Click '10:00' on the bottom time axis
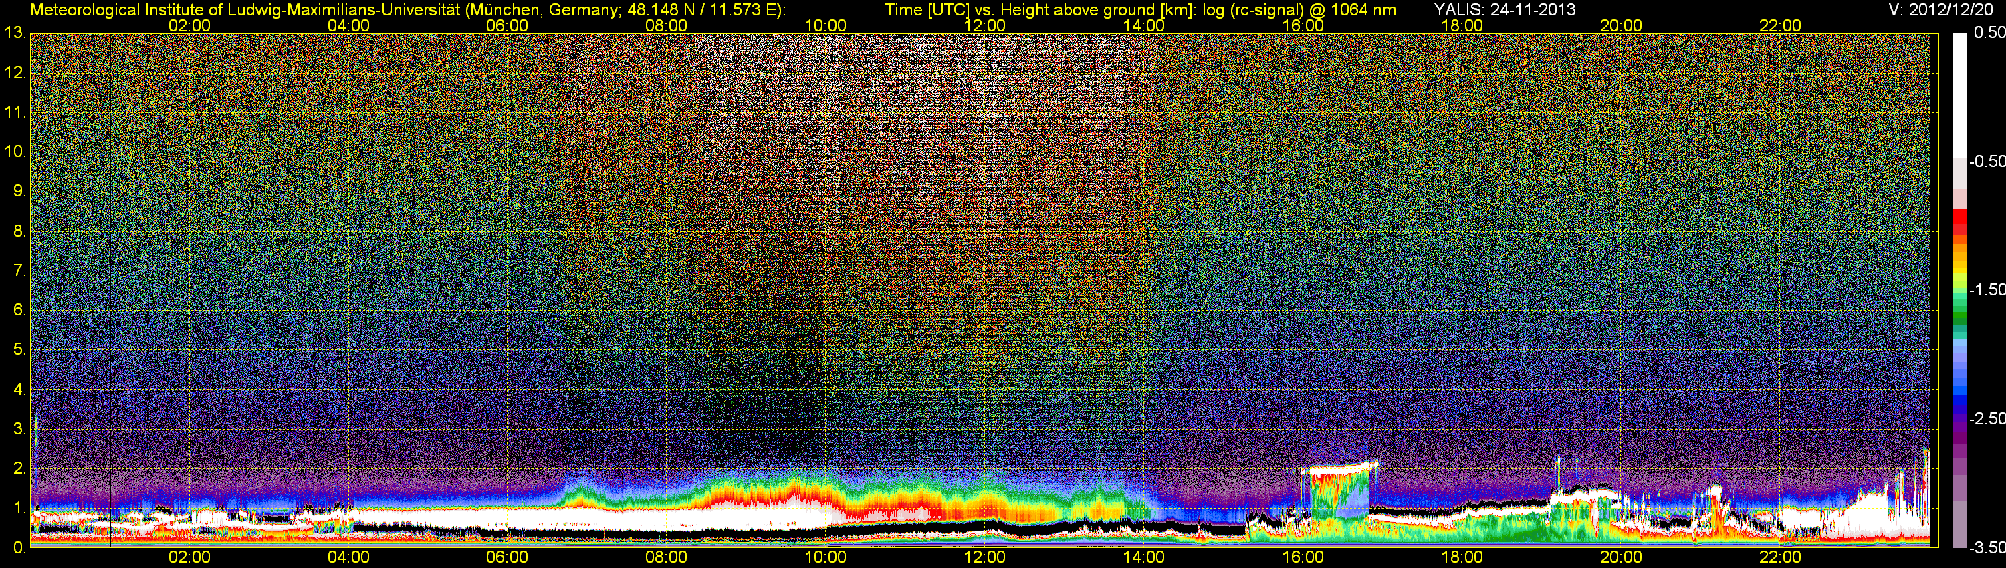Image resolution: width=2006 pixels, height=568 pixels. coord(825,557)
